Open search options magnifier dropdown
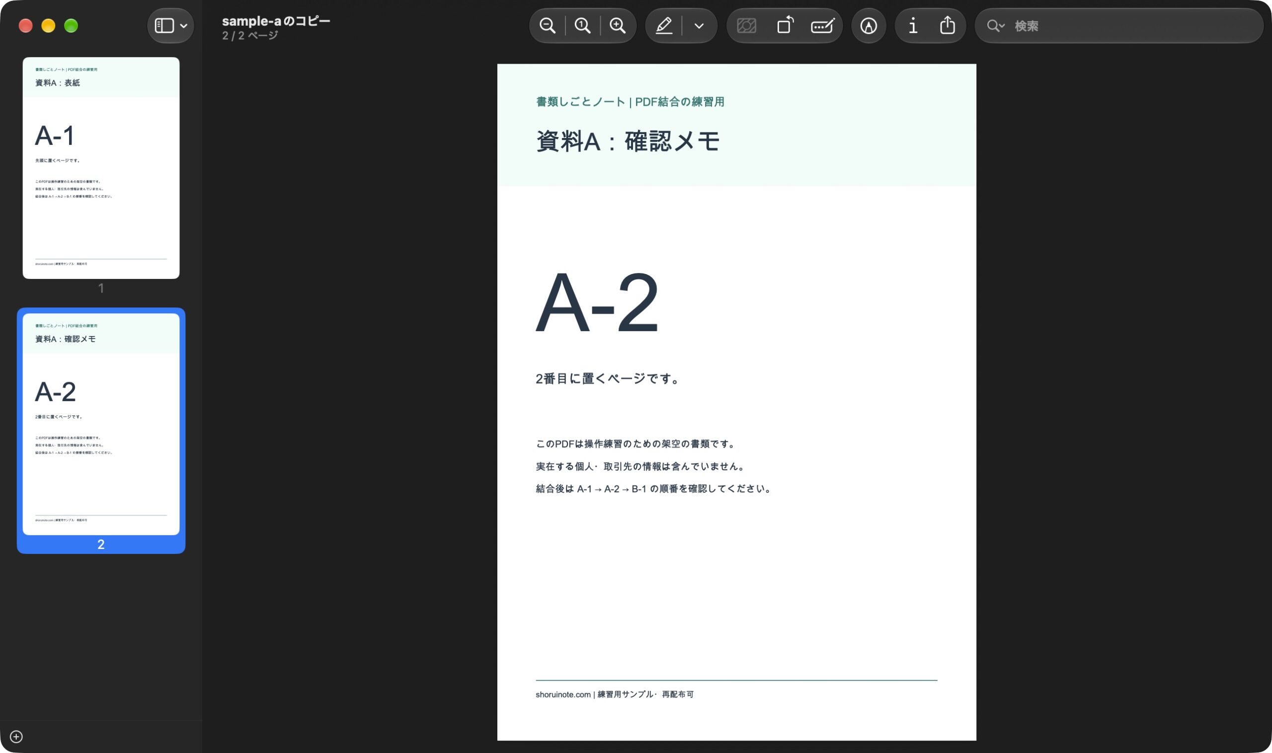Viewport: 1272px width, 753px height. click(996, 26)
